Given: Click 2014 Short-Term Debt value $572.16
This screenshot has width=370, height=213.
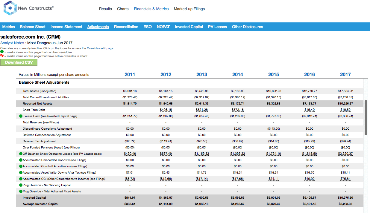Looking at the screenshot, I should pos(238,110).
